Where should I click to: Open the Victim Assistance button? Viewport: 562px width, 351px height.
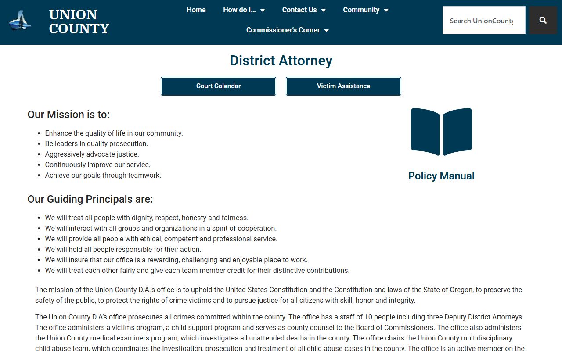point(343,86)
